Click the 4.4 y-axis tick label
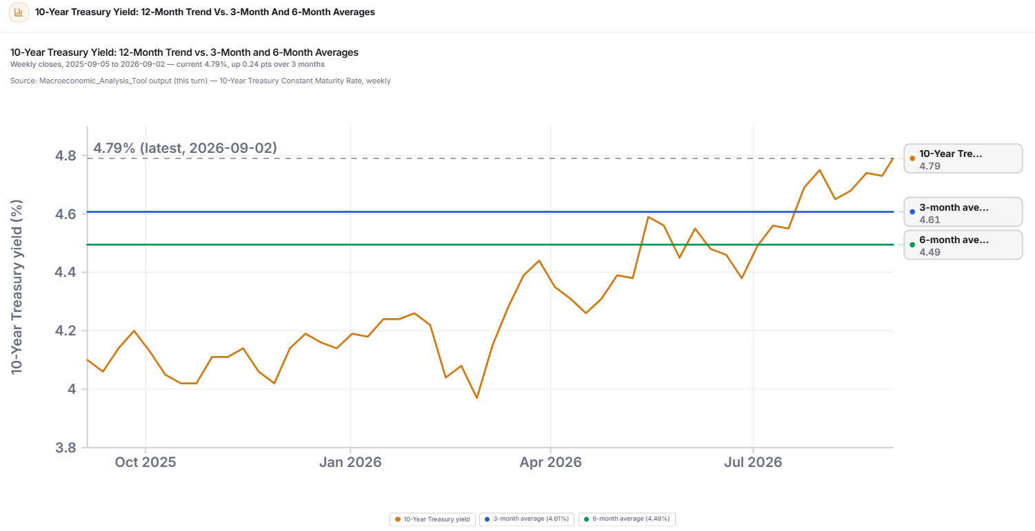Image resolution: width=1035 pixels, height=531 pixels. coord(67,273)
